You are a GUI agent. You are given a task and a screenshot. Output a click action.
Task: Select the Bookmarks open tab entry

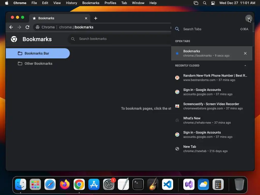(x=212, y=53)
